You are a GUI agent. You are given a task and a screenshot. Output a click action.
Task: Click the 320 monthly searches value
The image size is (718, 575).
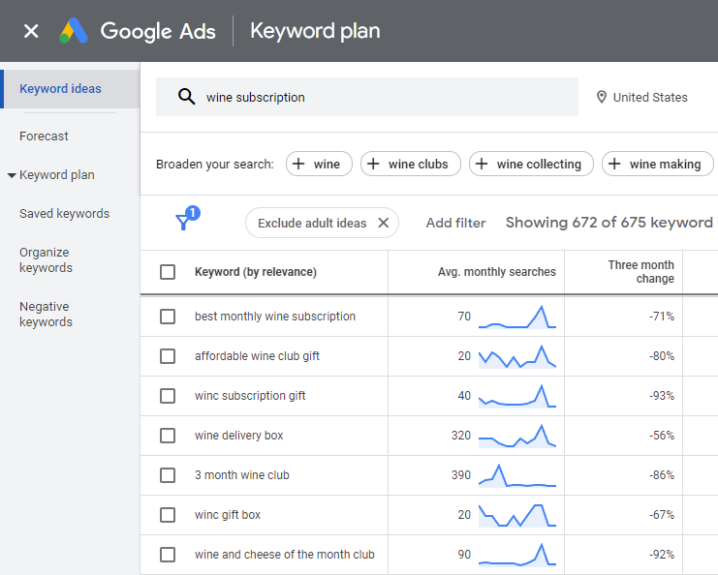[460, 436]
